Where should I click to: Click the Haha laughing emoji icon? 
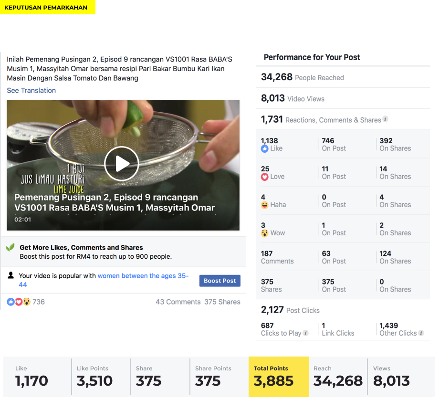pos(264,205)
